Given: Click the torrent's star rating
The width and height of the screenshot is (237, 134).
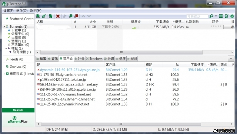Looking at the screenshot, I should [x=216, y=26].
